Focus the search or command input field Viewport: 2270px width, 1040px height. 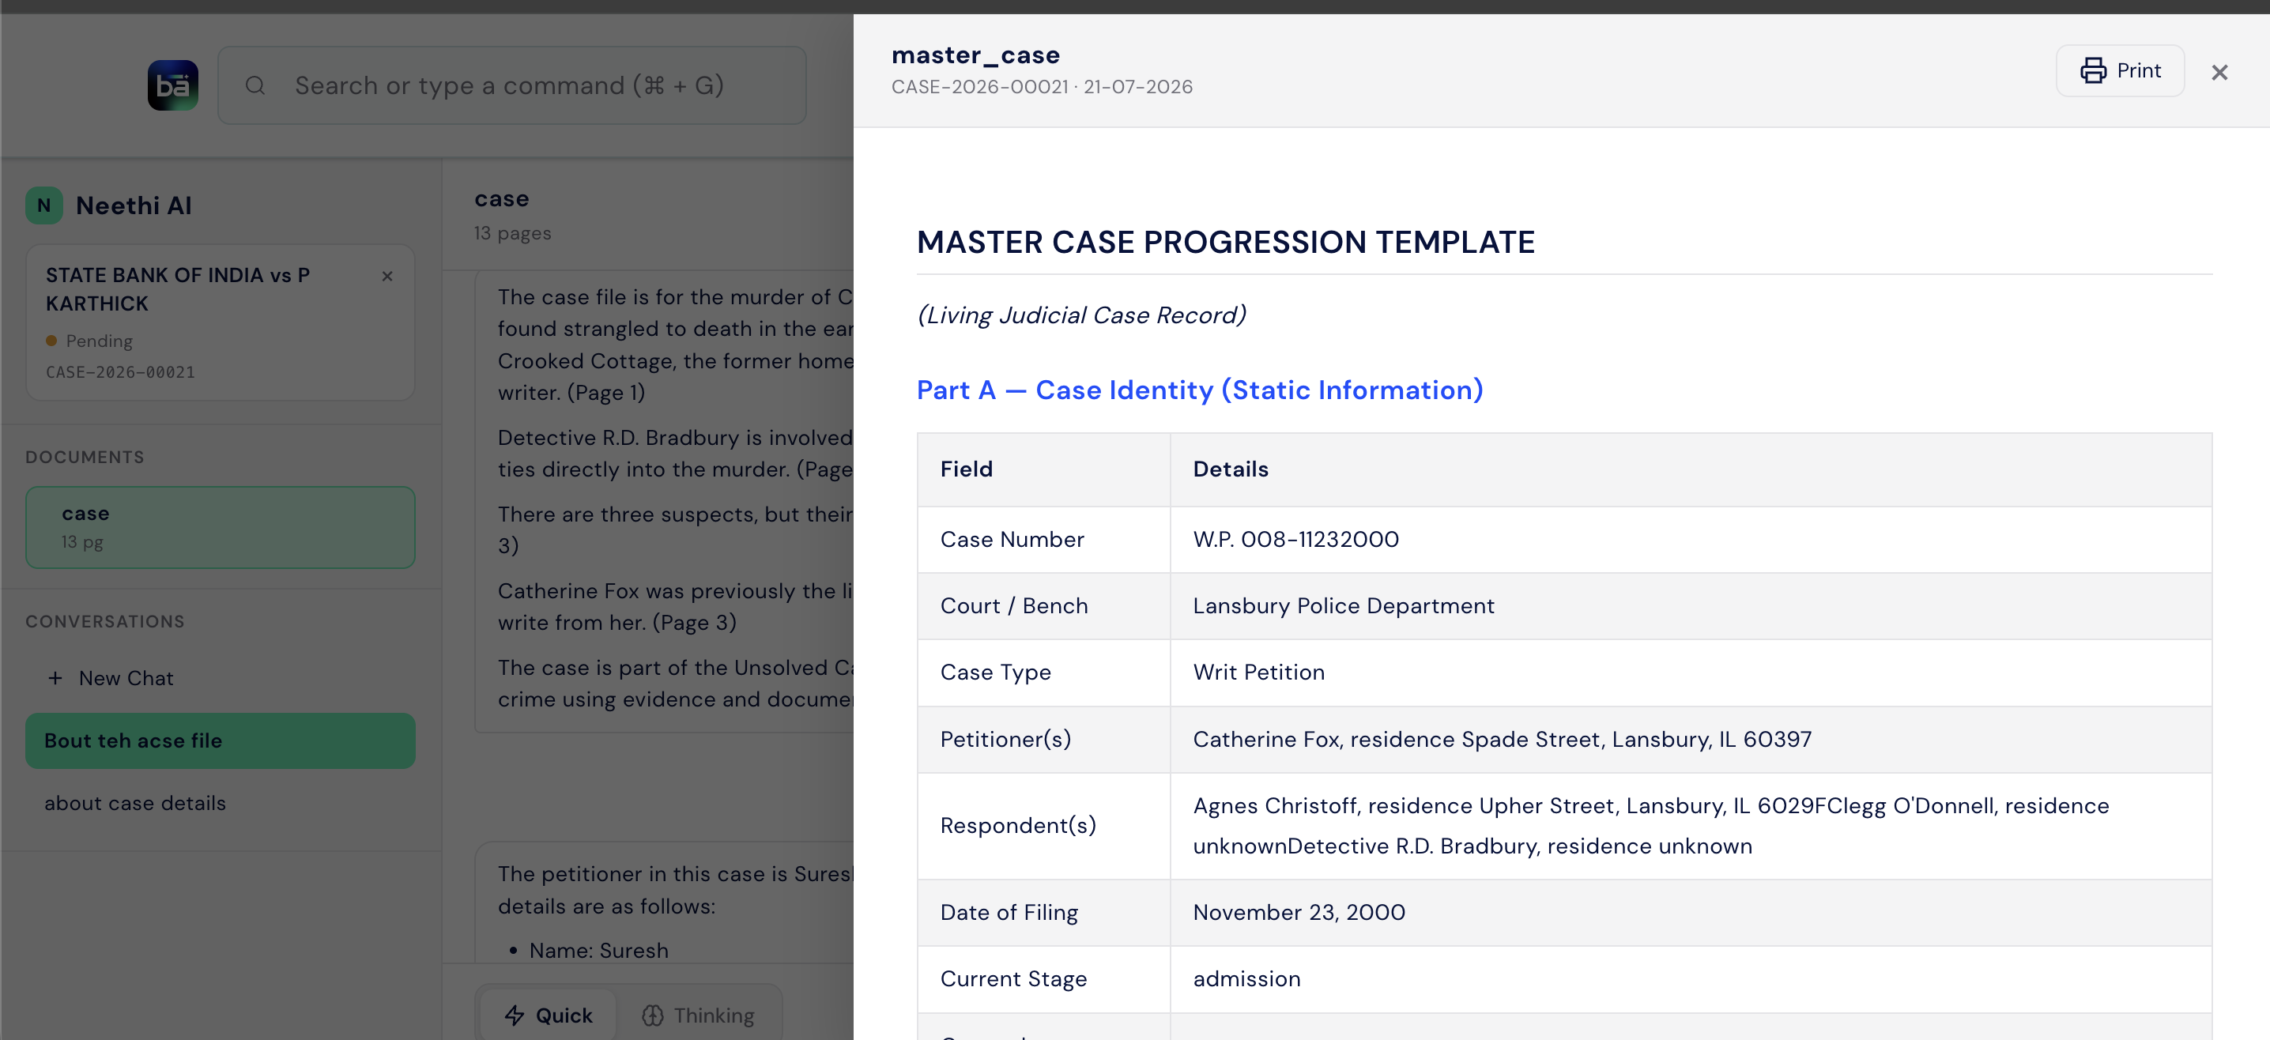(512, 85)
